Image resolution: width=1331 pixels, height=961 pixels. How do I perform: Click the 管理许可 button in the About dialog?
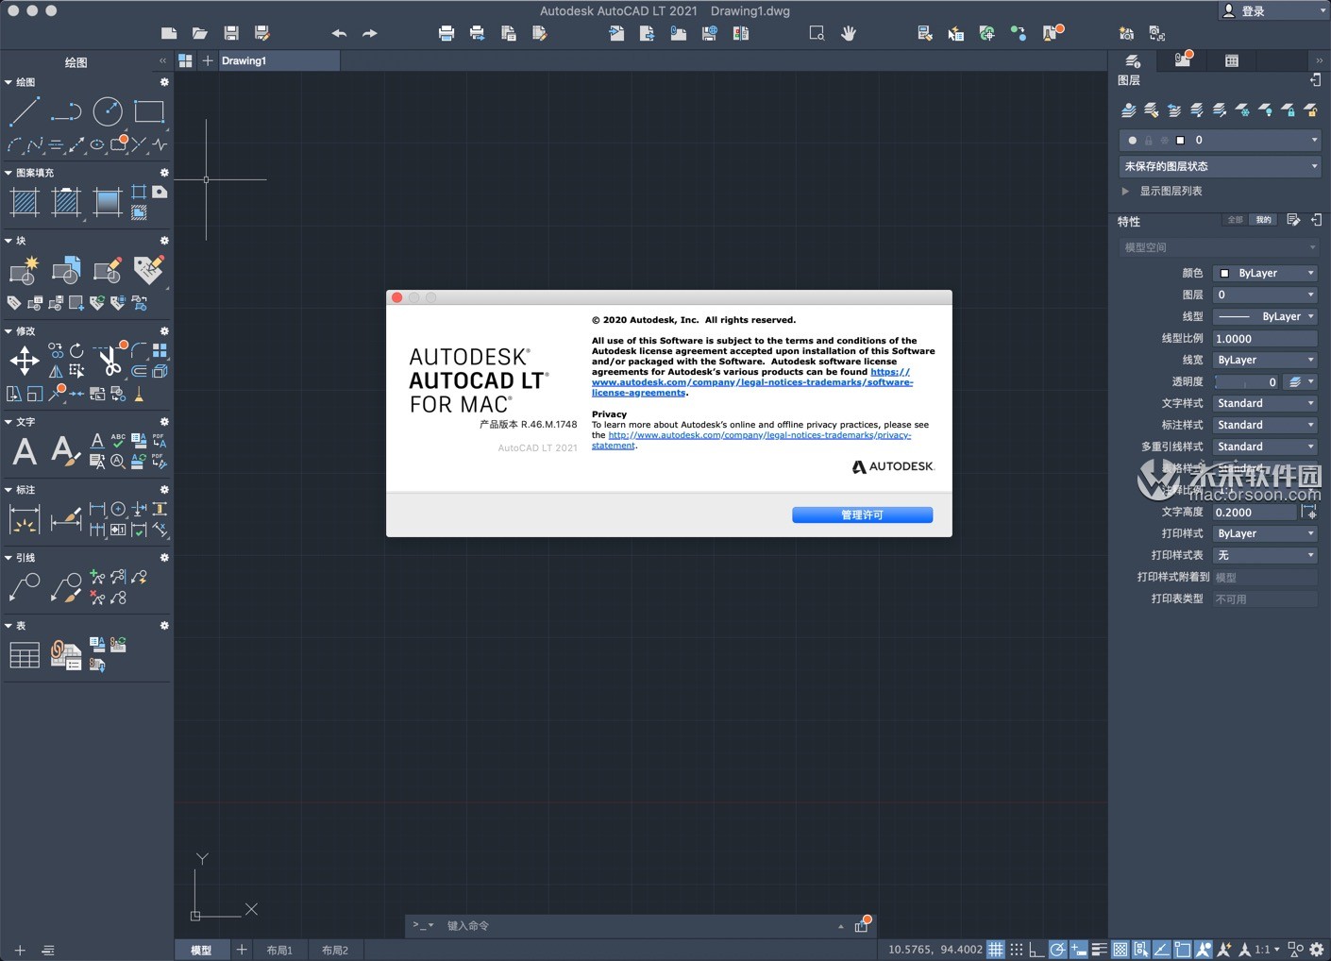861,514
